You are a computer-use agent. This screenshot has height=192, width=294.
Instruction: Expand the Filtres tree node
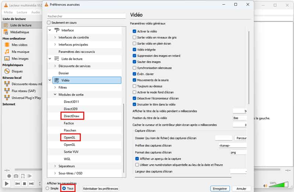click(55, 88)
